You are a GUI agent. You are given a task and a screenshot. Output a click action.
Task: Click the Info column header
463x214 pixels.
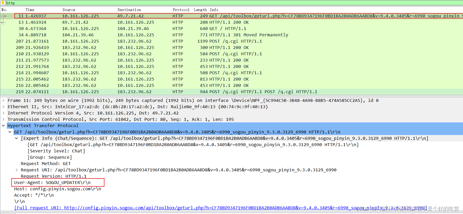click(x=336, y=10)
